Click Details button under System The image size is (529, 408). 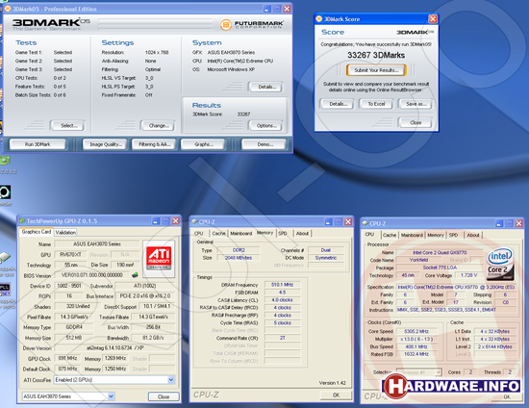[x=265, y=87]
